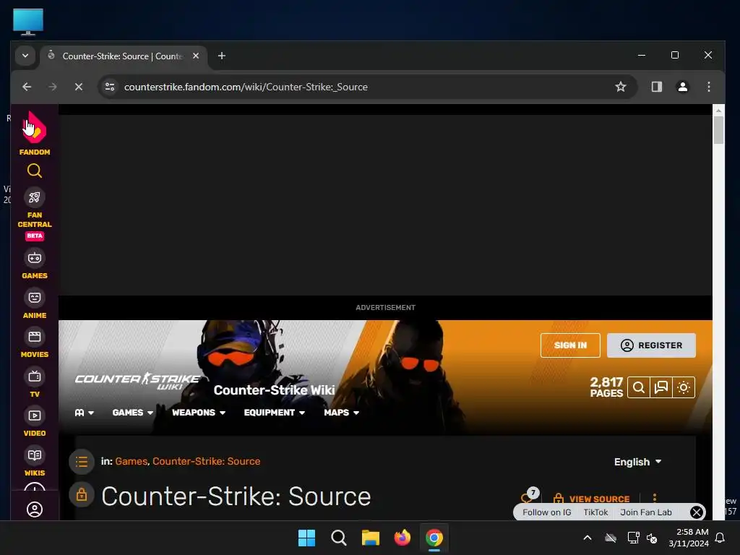Toggle light theme with sun icon
Image resolution: width=740 pixels, height=555 pixels.
[x=684, y=387]
